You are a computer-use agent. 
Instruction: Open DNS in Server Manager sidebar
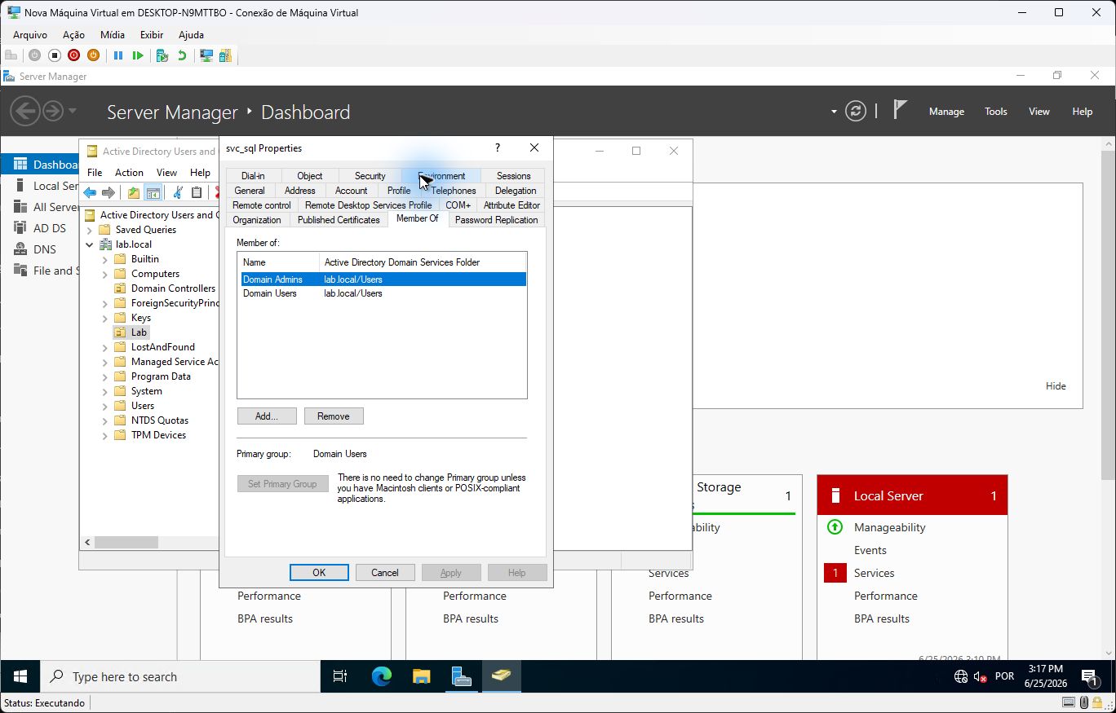point(45,249)
